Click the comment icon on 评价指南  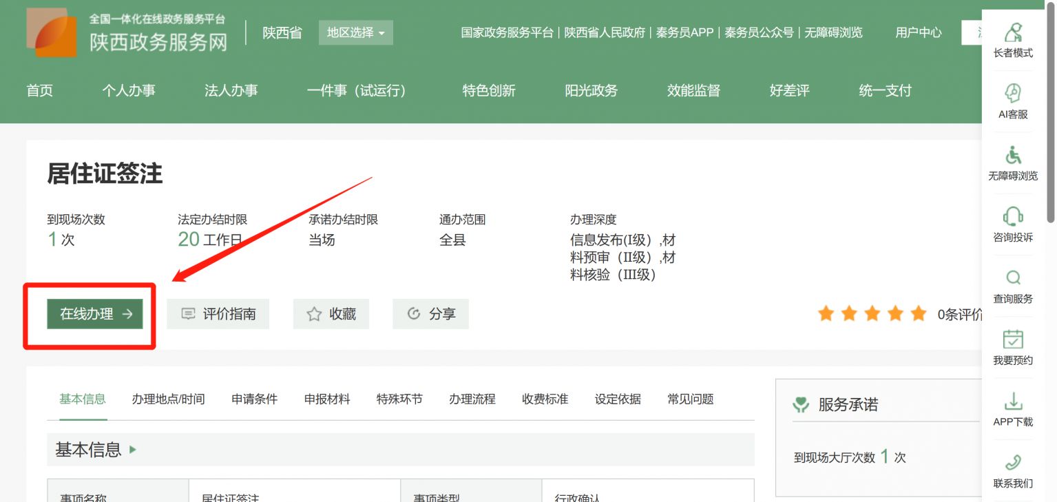[x=188, y=314]
